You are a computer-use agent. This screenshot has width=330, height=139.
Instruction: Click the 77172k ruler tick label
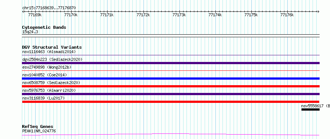(143, 15)
